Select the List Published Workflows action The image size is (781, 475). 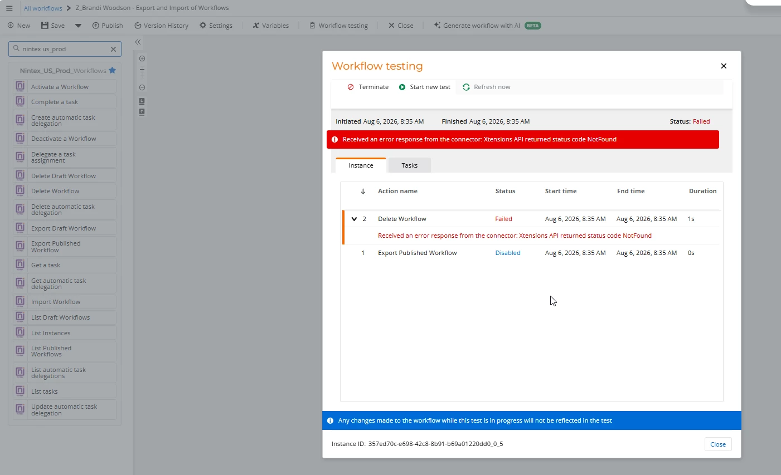65,351
